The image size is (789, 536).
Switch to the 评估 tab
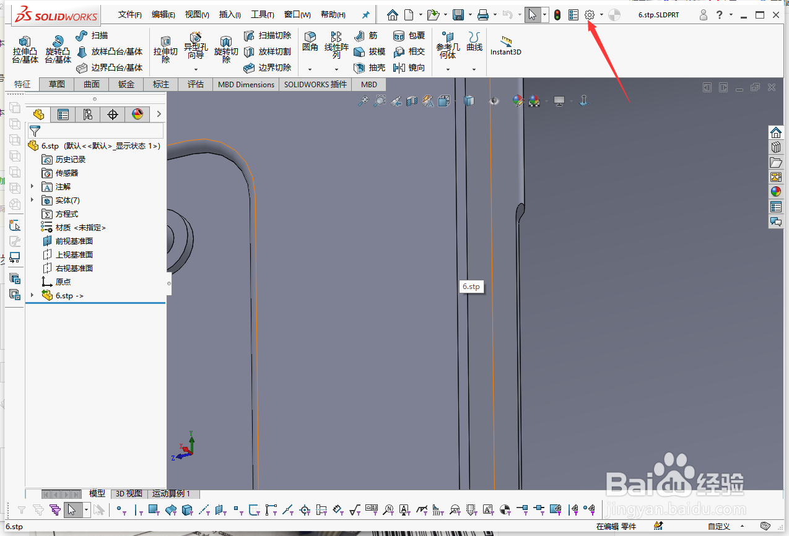[196, 84]
